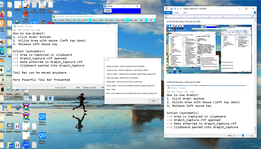Click the Hilite_Help toolbar button

pyautogui.click(x=133, y=20)
